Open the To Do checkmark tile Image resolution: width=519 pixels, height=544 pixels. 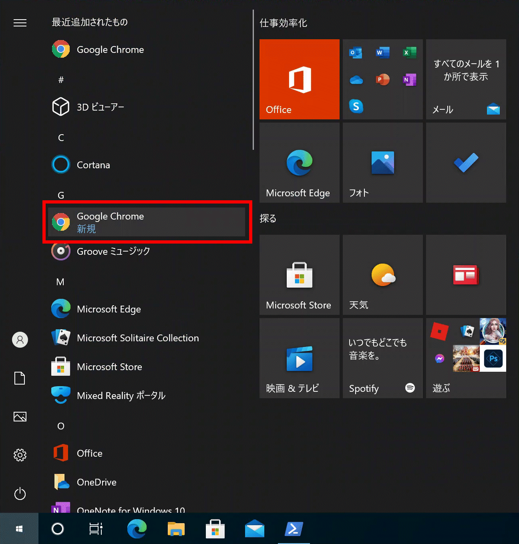(x=466, y=163)
